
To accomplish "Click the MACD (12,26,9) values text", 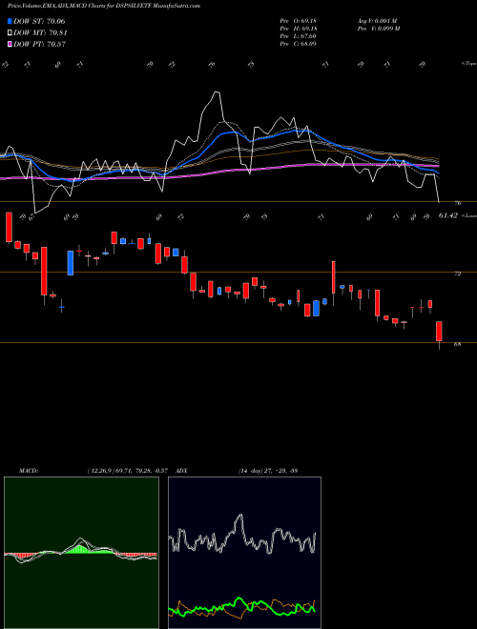I will (x=127, y=471).
